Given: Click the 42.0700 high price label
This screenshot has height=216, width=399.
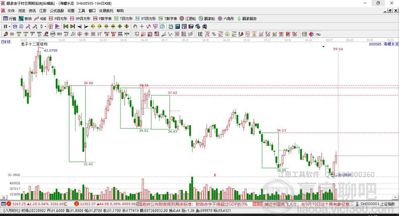Looking at the screenshot, I should (51, 50).
